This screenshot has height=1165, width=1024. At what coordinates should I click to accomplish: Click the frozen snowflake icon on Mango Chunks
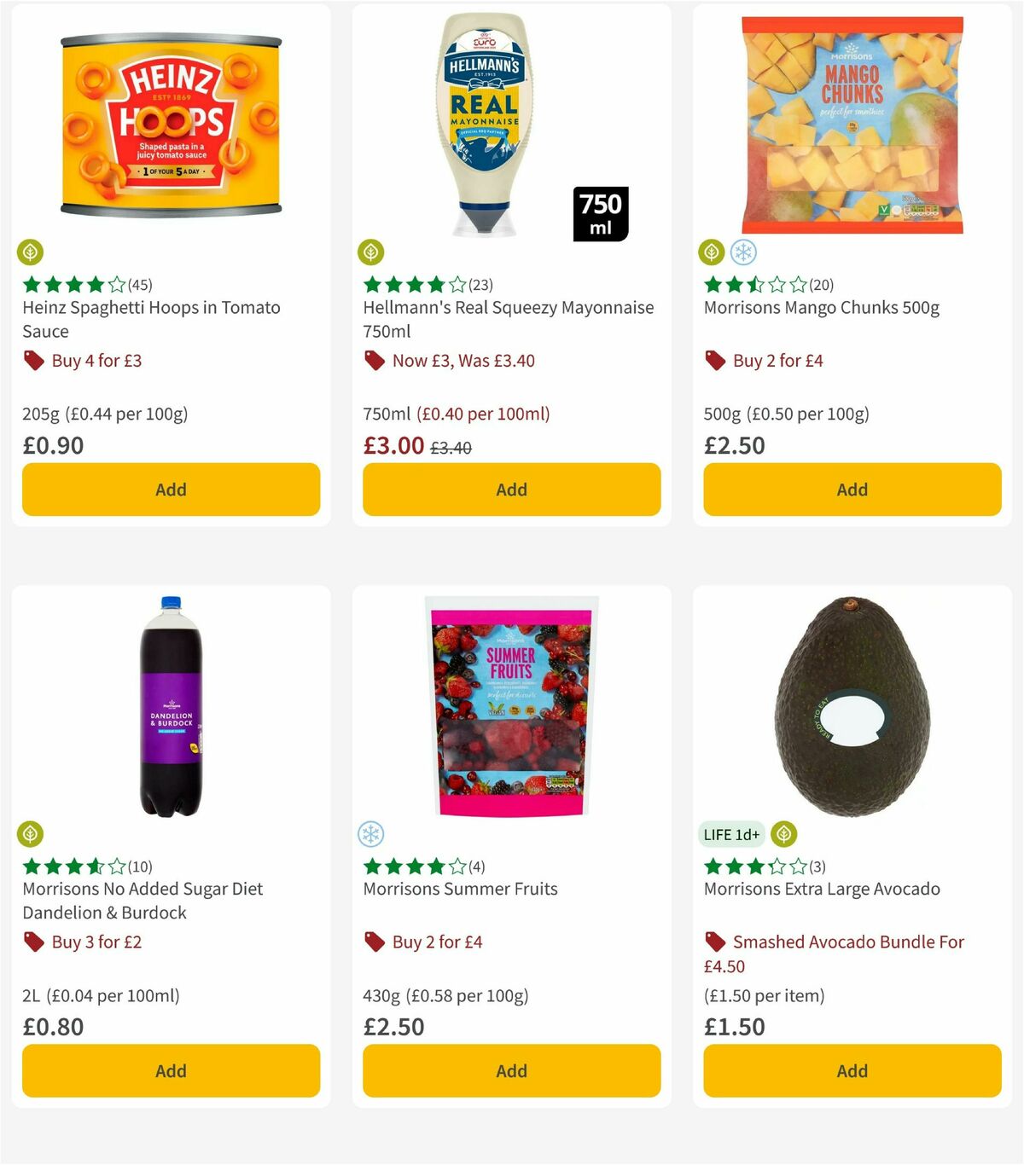pos(745,252)
